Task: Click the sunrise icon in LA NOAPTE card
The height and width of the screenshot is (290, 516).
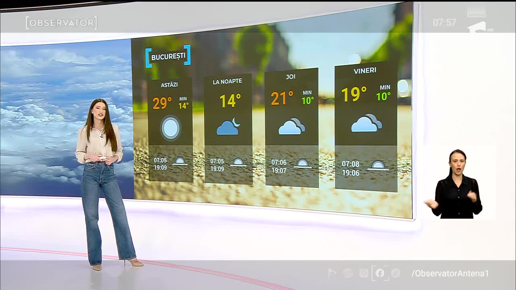Action: [238, 163]
